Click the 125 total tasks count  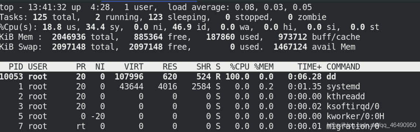(x=40, y=17)
